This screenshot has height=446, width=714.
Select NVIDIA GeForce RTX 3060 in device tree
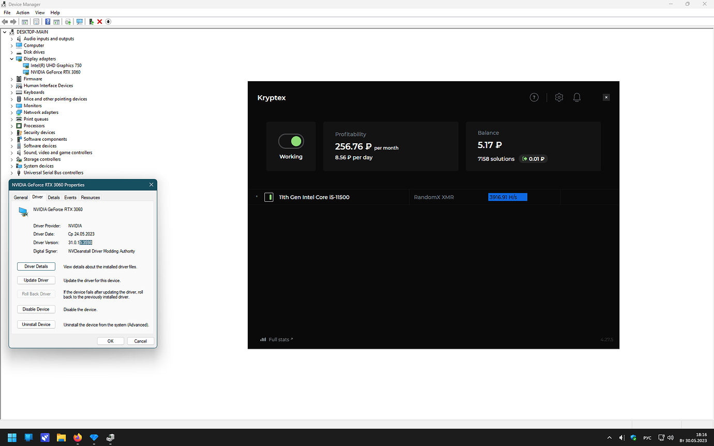pos(55,72)
